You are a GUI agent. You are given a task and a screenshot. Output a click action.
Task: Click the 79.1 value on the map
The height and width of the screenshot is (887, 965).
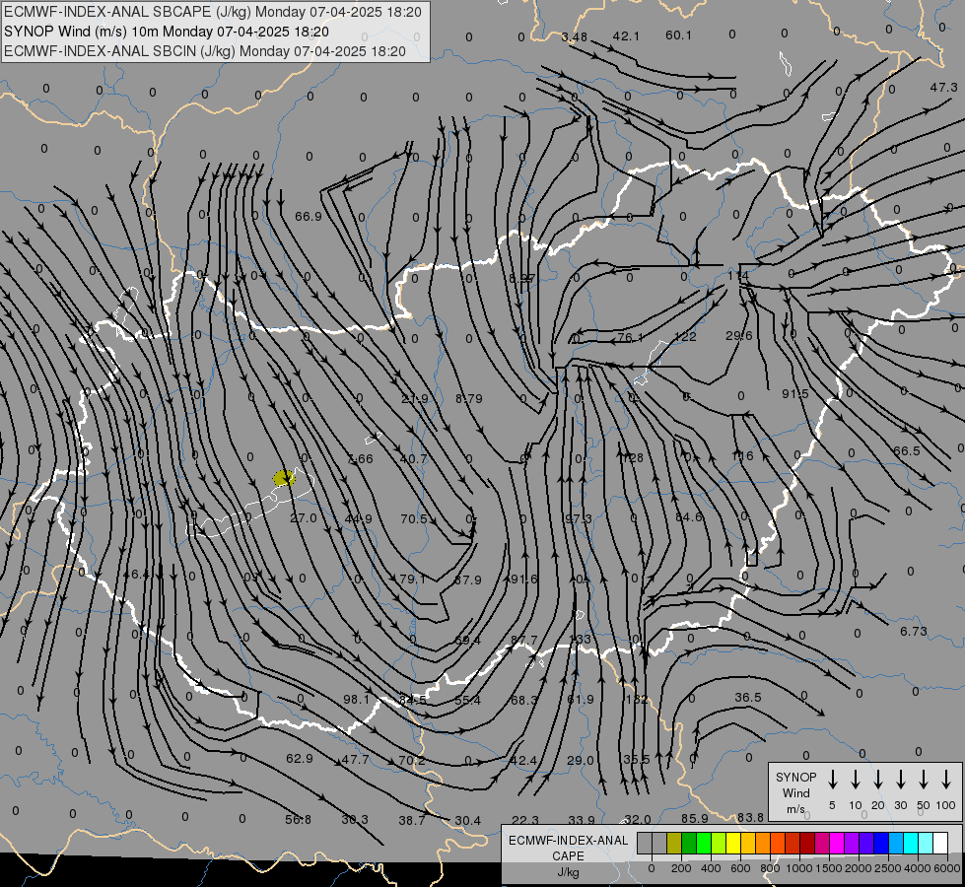point(412,579)
